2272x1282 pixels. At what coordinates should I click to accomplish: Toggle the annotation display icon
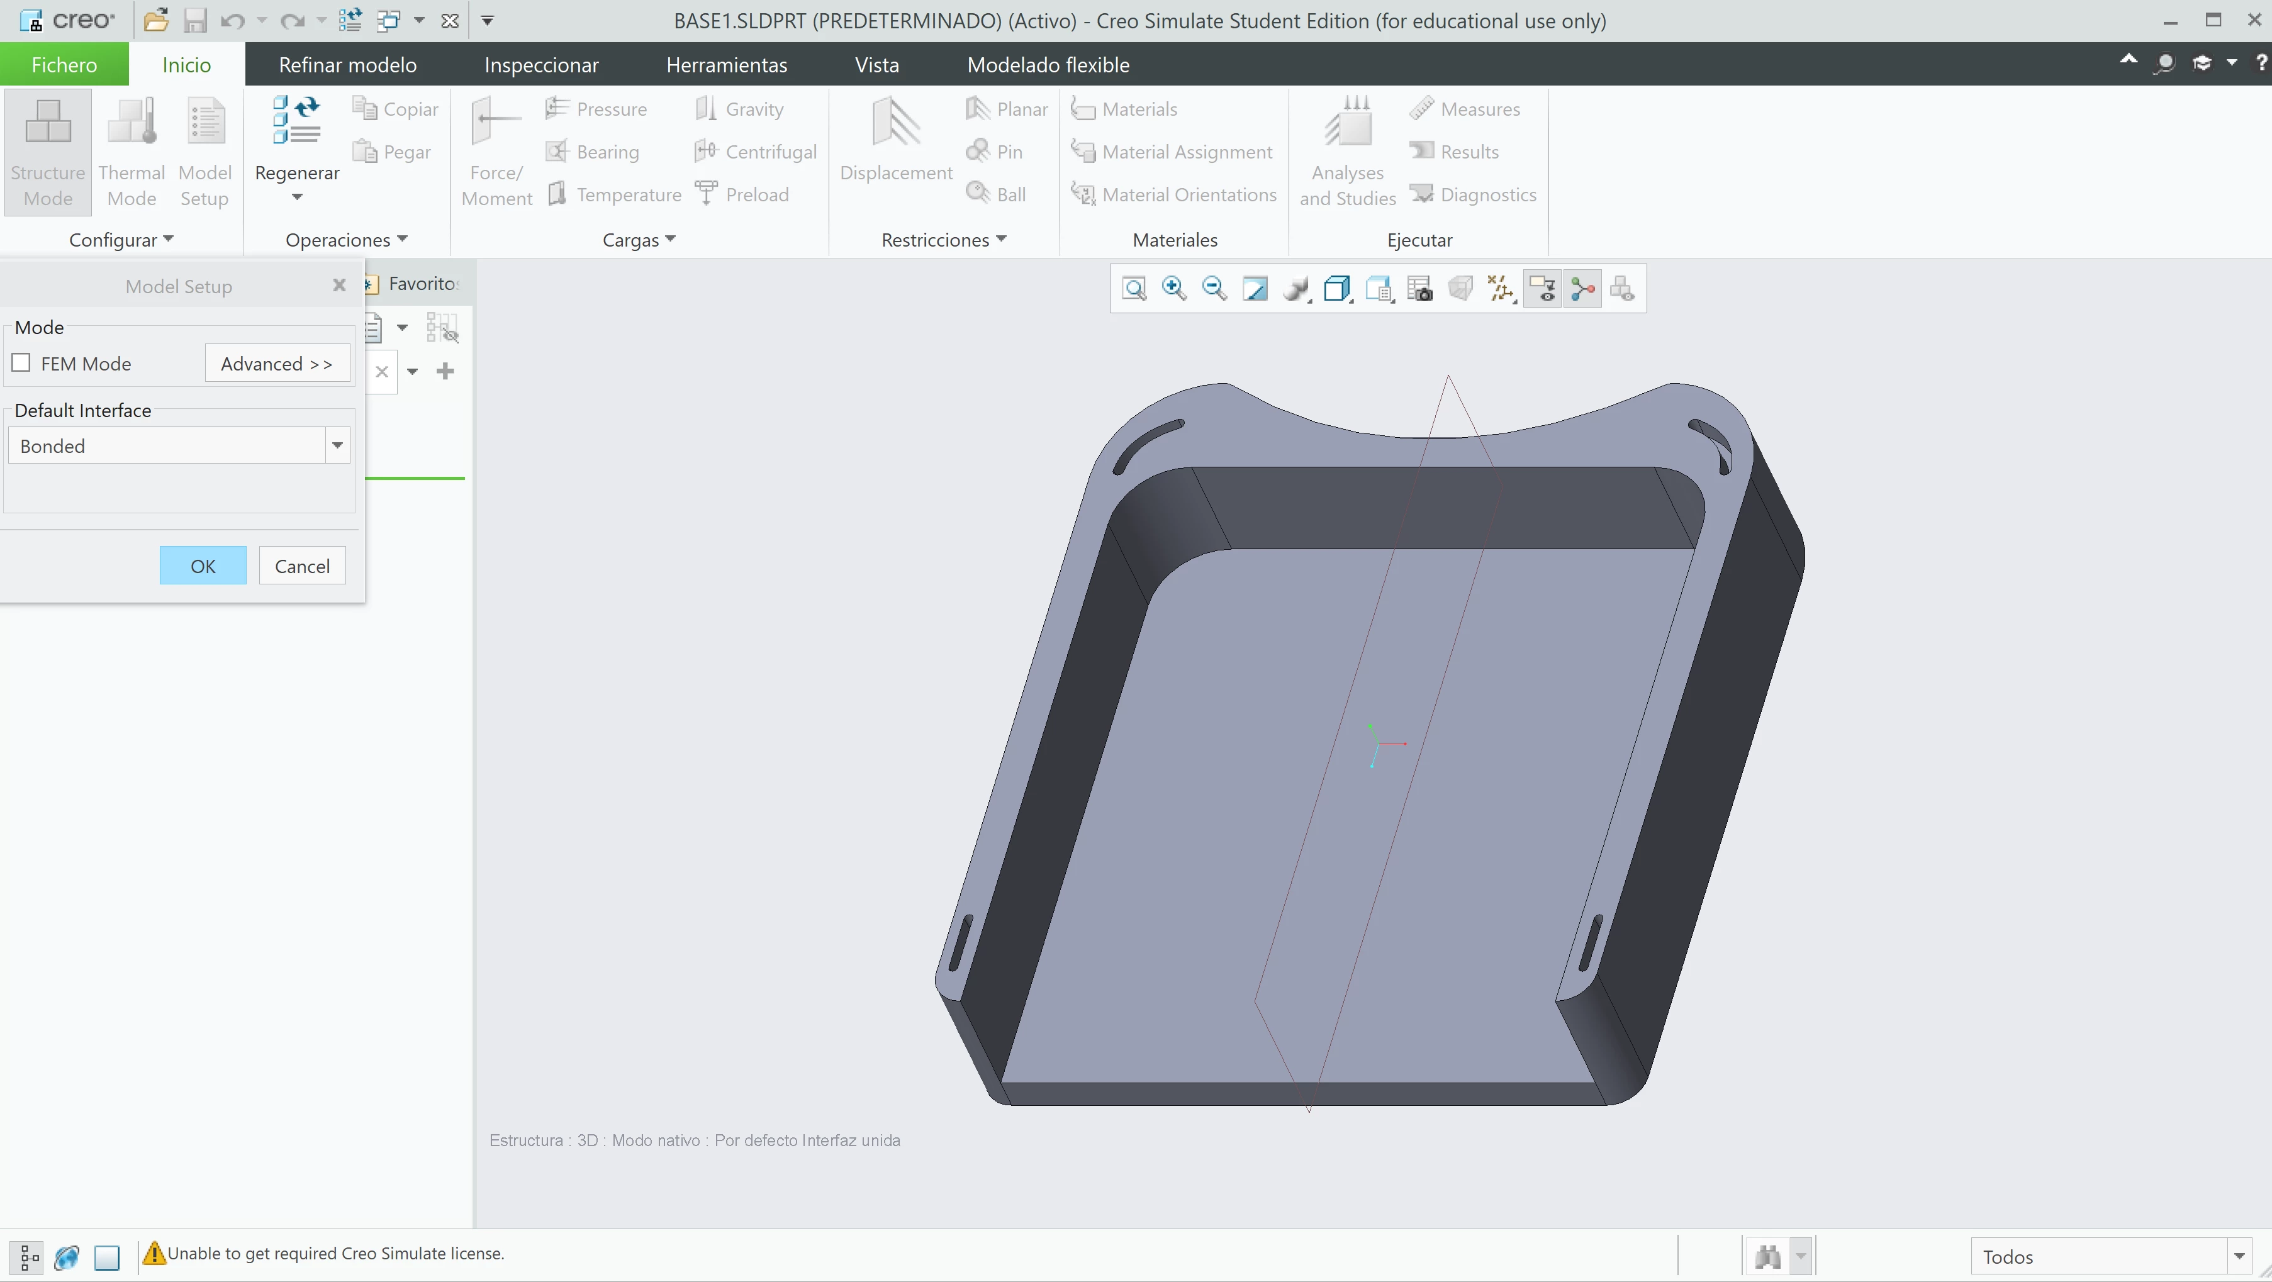1543,288
